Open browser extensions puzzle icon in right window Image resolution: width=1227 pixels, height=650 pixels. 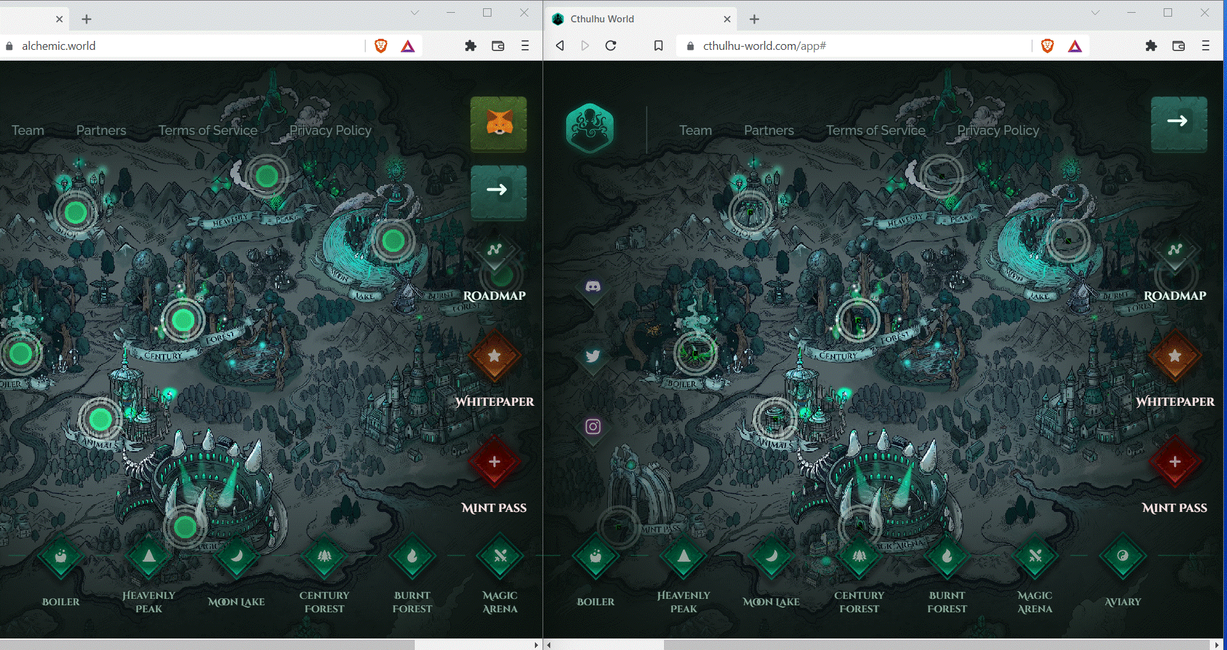tap(1151, 46)
